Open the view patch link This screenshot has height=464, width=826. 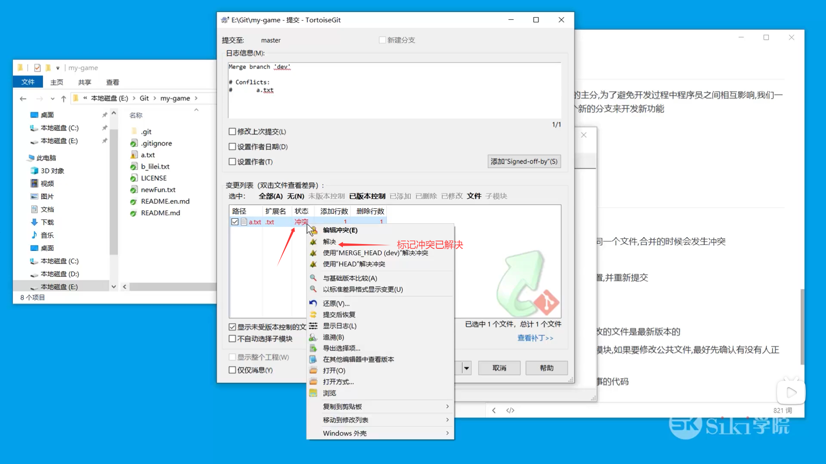(535, 338)
